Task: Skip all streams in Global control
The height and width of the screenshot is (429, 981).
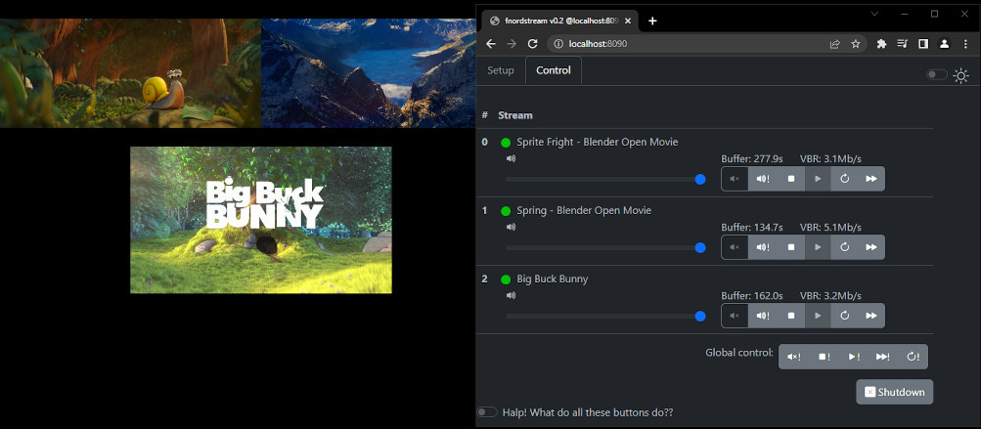Action: pos(883,357)
